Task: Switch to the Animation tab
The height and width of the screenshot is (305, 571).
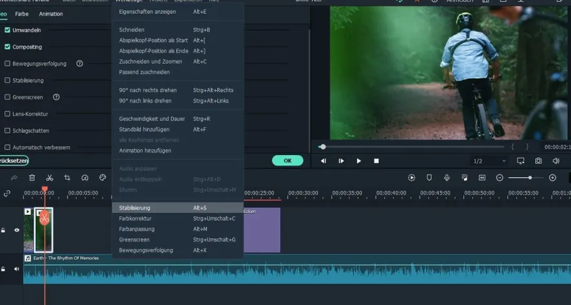Action: (51, 14)
